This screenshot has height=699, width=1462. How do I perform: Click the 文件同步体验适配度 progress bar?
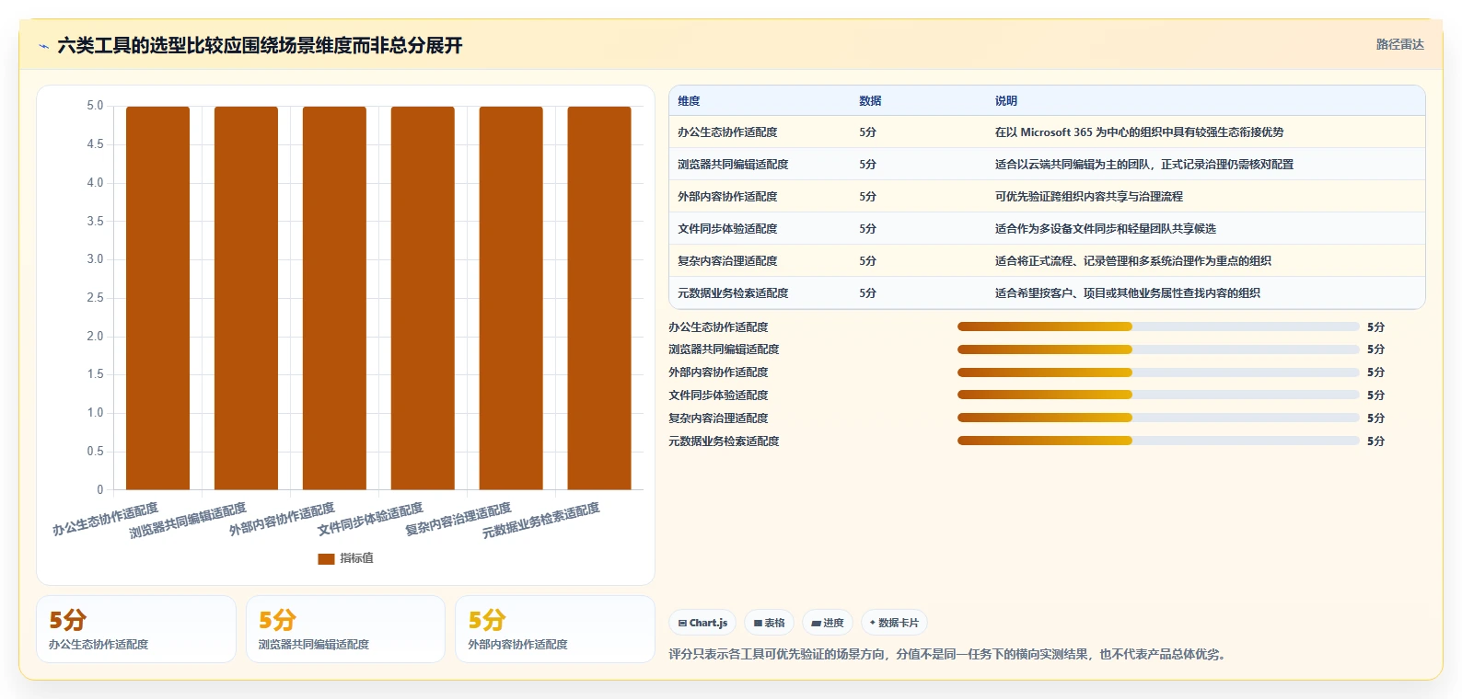[1158, 395]
